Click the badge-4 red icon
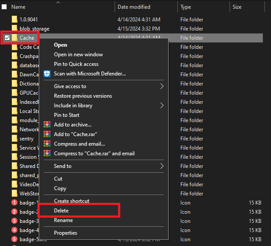This screenshot has height=246, width=271. click(x=14, y=230)
